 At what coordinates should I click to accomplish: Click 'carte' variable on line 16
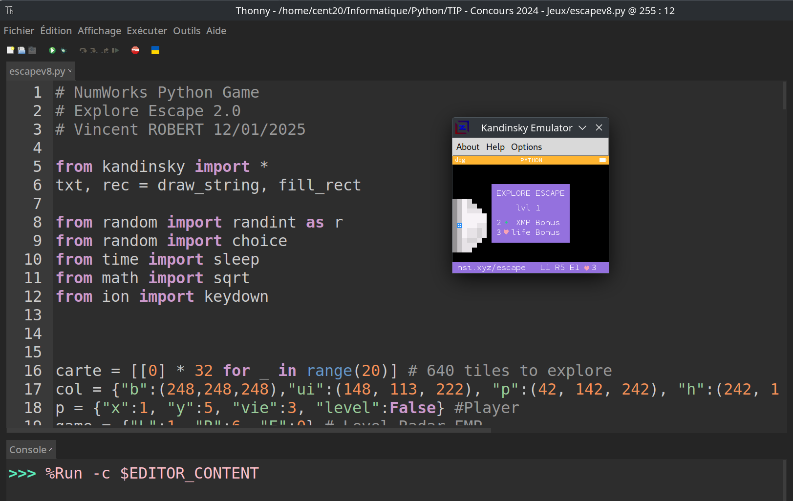[79, 371]
